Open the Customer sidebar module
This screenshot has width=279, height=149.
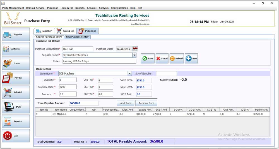[16, 49]
